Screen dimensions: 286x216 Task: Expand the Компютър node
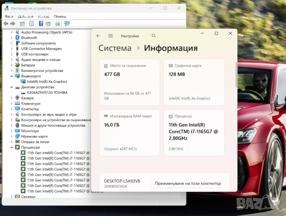tap(12, 109)
